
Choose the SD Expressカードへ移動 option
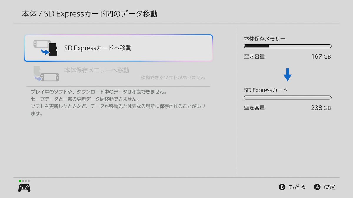coord(98,48)
